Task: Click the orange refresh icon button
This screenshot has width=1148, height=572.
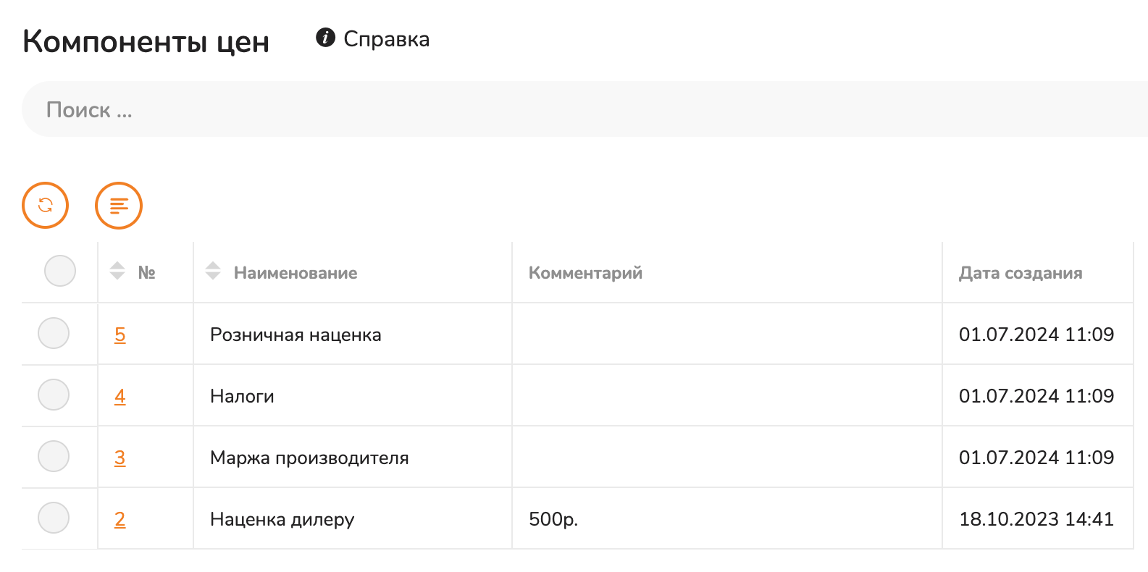Action: (46, 206)
